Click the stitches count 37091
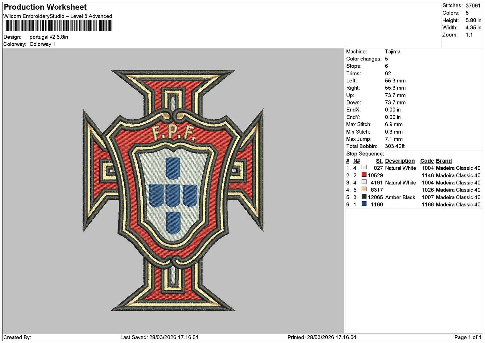Screen dimensions: 485x343 coord(473,6)
